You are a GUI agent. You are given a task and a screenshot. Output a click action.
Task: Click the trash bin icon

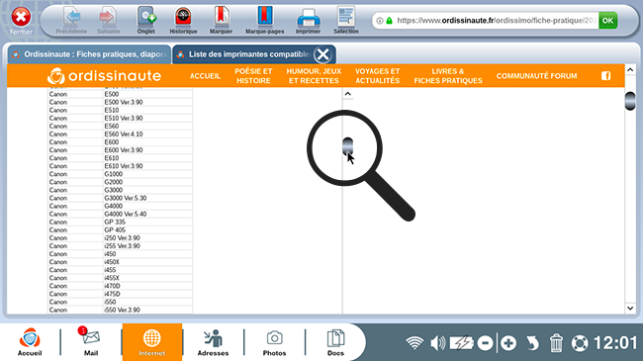(x=556, y=343)
